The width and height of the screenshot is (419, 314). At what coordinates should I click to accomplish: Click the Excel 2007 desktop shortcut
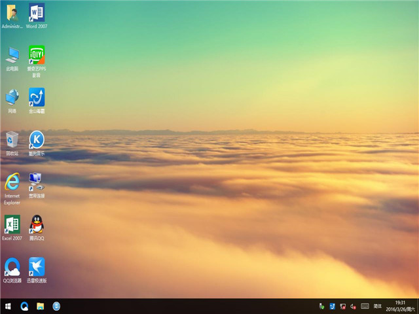click(12, 224)
